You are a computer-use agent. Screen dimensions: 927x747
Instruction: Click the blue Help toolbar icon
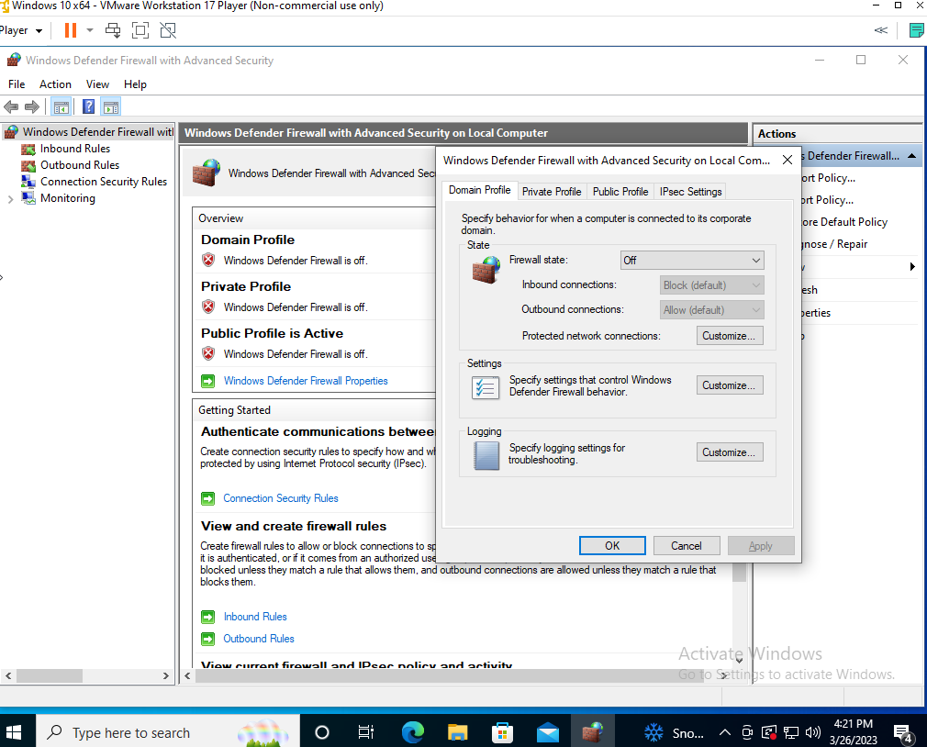89,107
